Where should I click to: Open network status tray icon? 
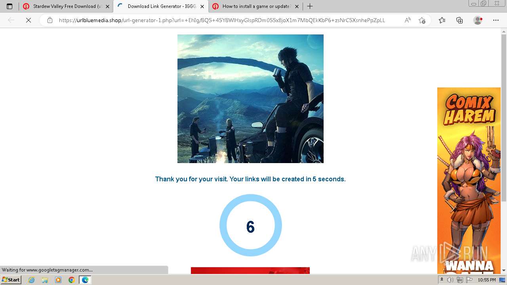459,280
